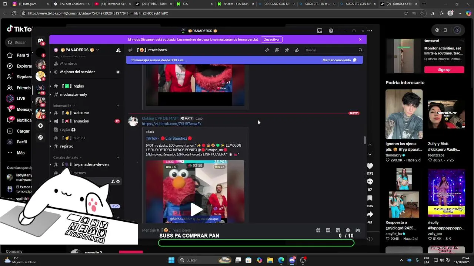This screenshot has width=474, height=266.
Task: Play the embedded TikTok video
Action: (x=196, y=209)
